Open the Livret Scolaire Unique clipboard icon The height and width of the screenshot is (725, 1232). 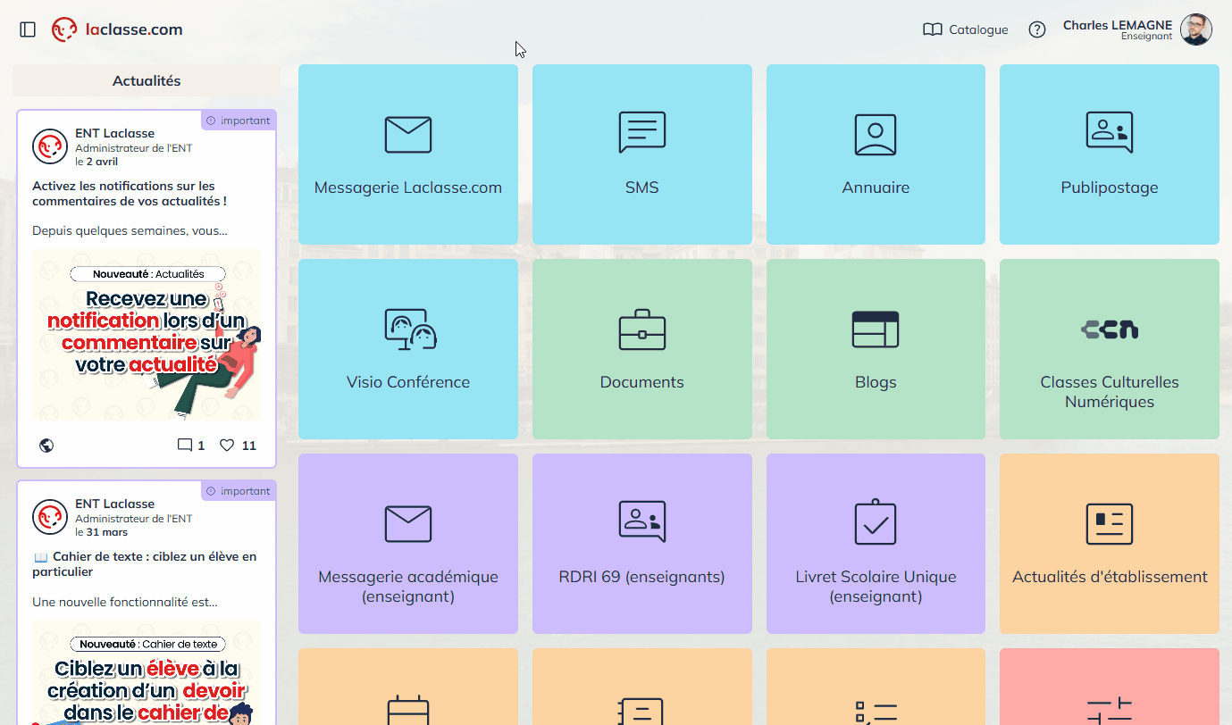[876, 521]
